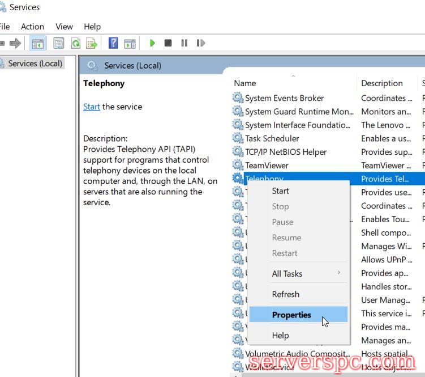The height and width of the screenshot is (377, 425).
Task: Click the show/hide action pane icon
Action: coord(130,43)
